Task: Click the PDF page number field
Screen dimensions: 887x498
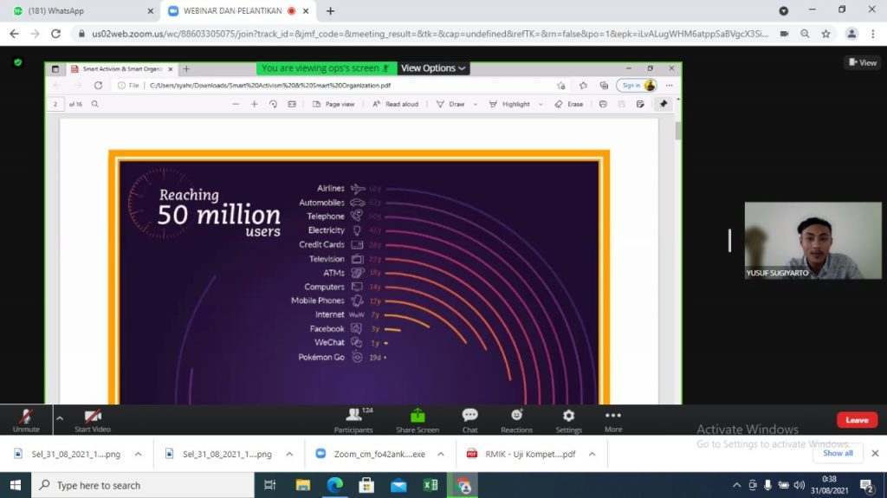Action: click(x=55, y=104)
